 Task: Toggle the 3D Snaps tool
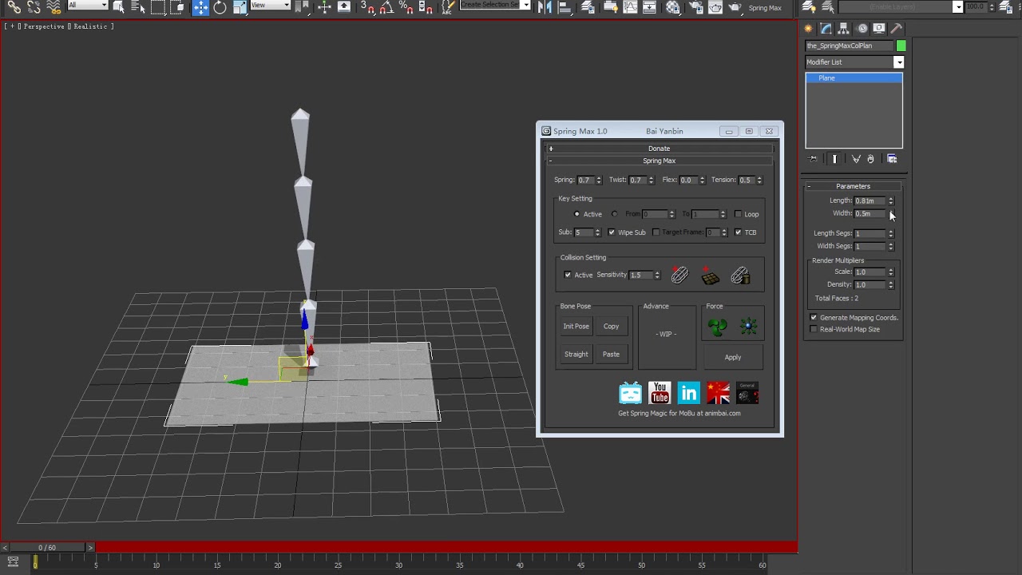[x=367, y=6]
